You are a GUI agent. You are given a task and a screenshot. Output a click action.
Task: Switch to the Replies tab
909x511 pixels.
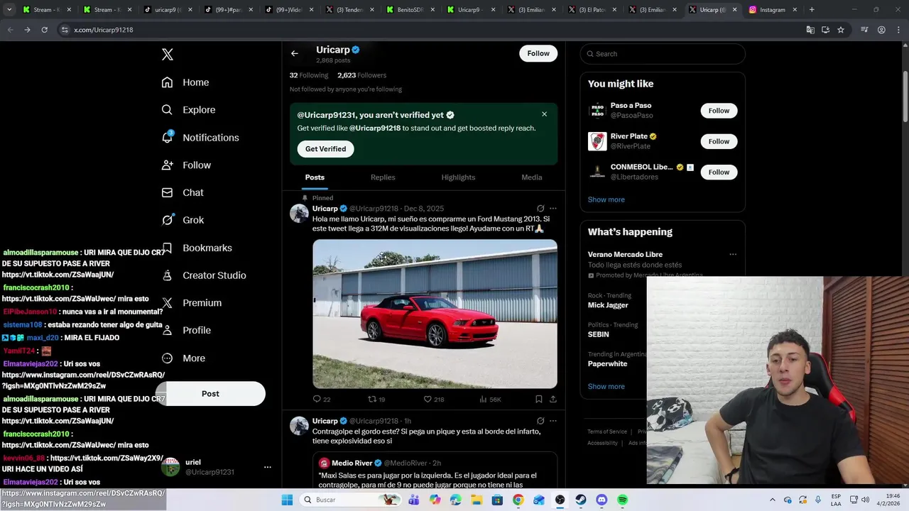pyautogui.click(x=383, y=177)
